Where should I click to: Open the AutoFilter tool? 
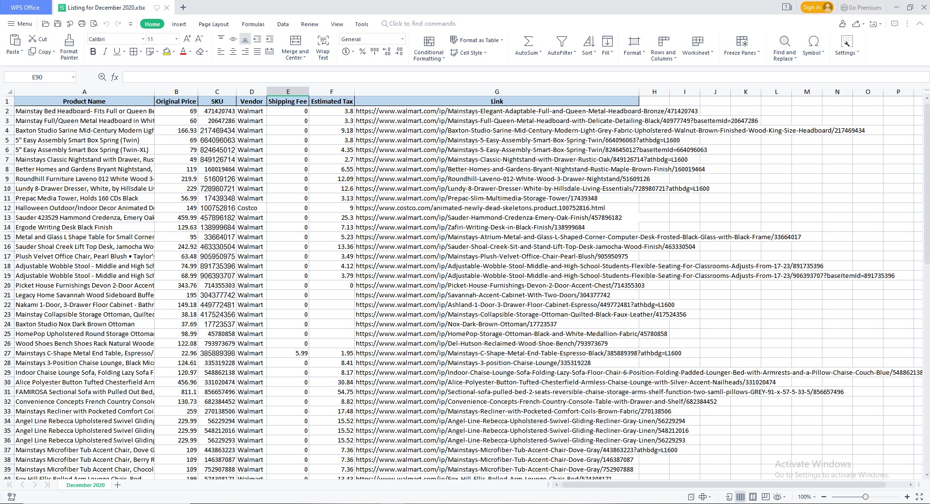pyautogui.click(x=562, y=46)
